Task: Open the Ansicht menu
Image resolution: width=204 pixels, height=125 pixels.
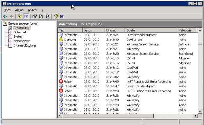Action: tap(33, 10)
